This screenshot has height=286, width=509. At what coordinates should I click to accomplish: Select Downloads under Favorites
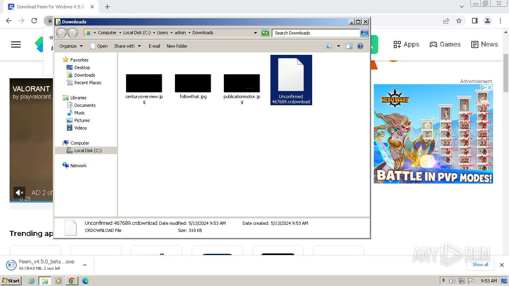85,75
